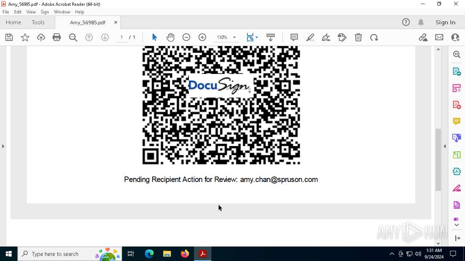Zoom in with the plus icon
The height and width of the screenshot is (261, 465).
(x=202, y=37)
